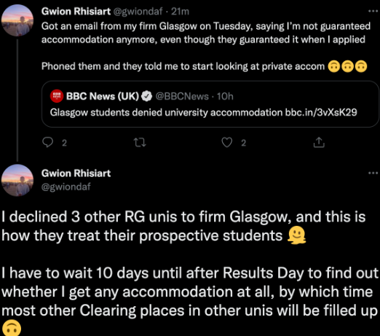
Task: Click the 10h timestamp on quoted tweet
Action: coord(225,96)
